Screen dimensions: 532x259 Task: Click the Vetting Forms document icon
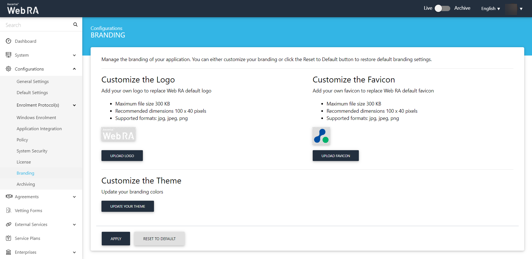tap(9, 210)
